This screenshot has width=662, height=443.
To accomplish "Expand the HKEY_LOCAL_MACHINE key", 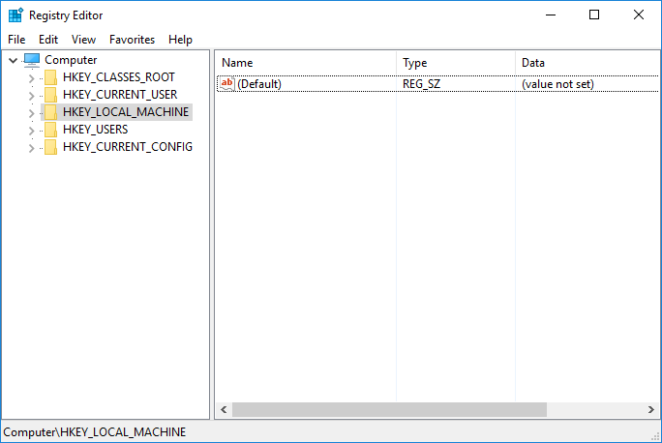I will (x=31, y=112).
